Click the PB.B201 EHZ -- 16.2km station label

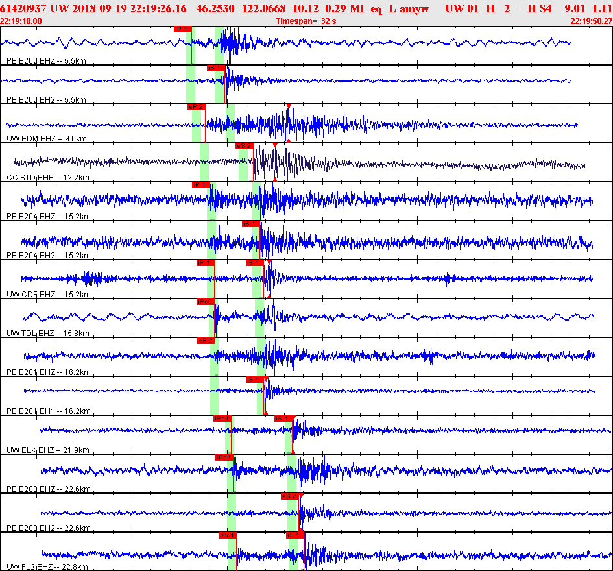click(x=49, y=372)
